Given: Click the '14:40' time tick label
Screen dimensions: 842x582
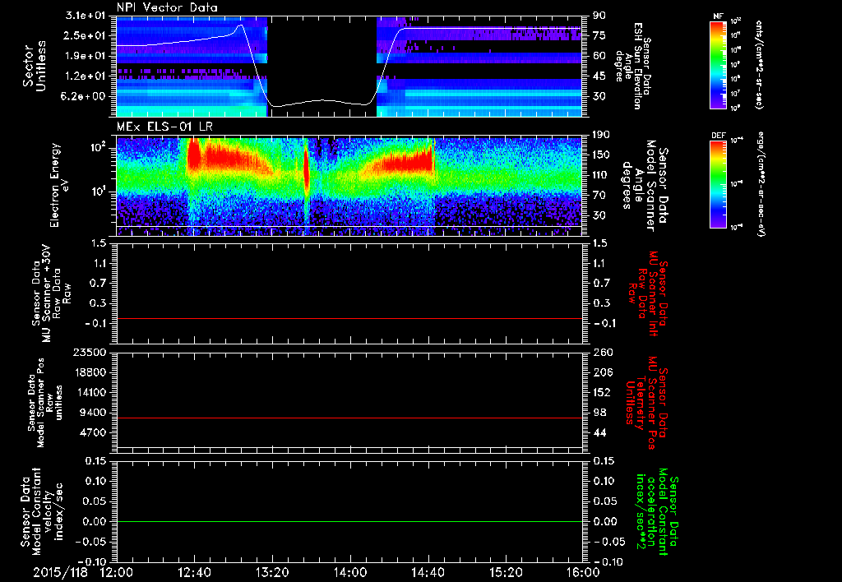Looking at the screenshot, I should pos(428,572).
